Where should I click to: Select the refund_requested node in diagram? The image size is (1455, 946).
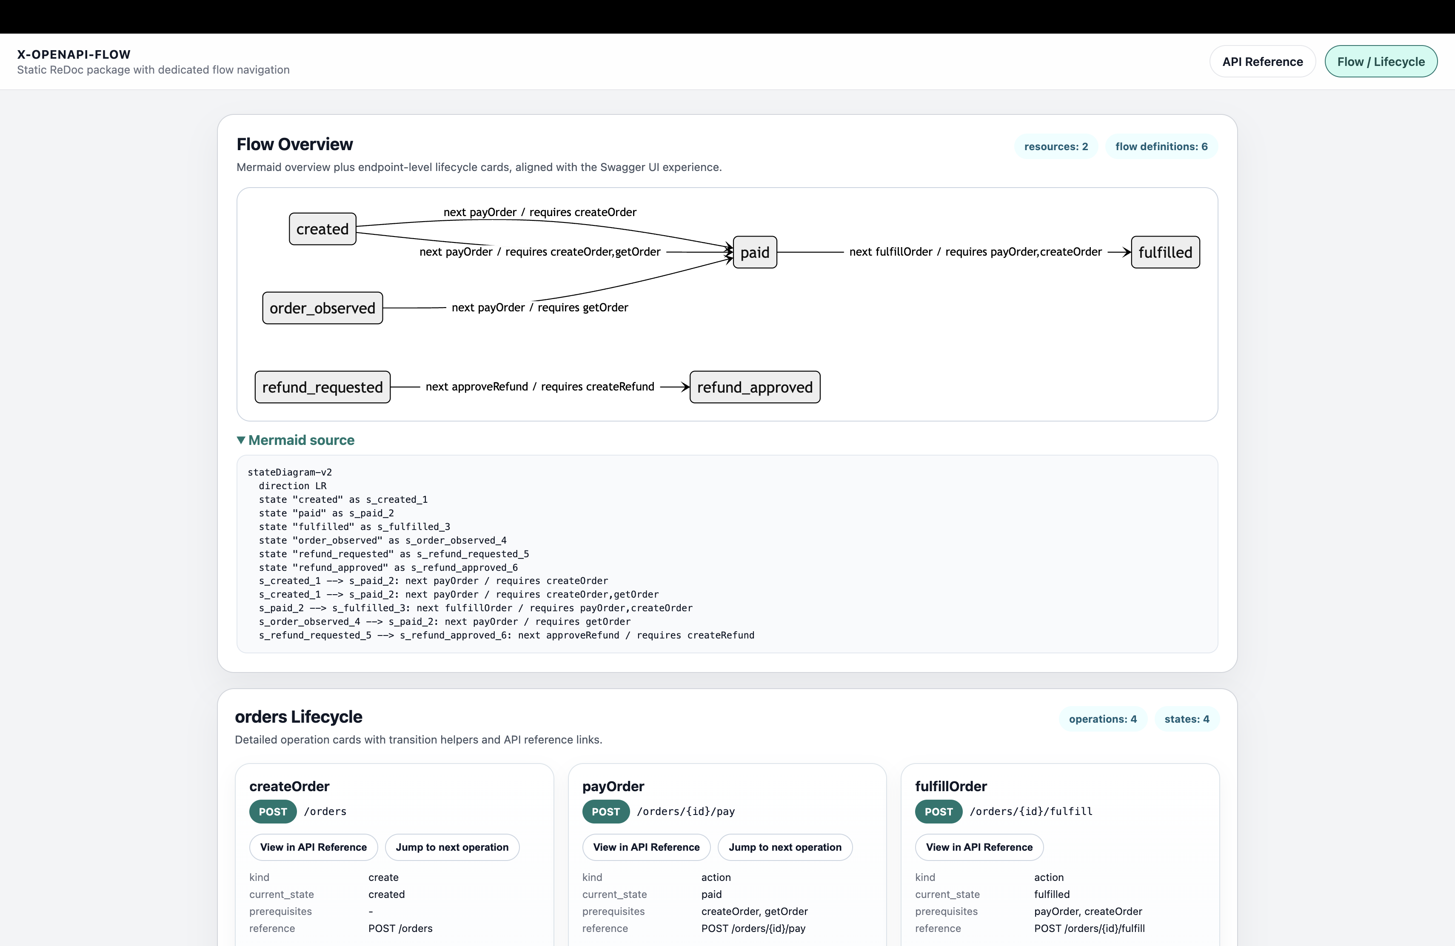pos(322,386)
